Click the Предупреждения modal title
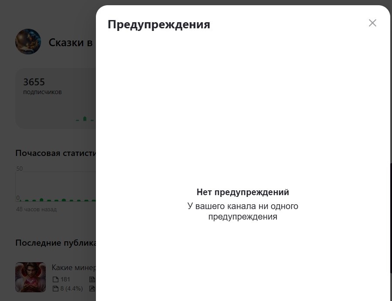 (159, 24)
